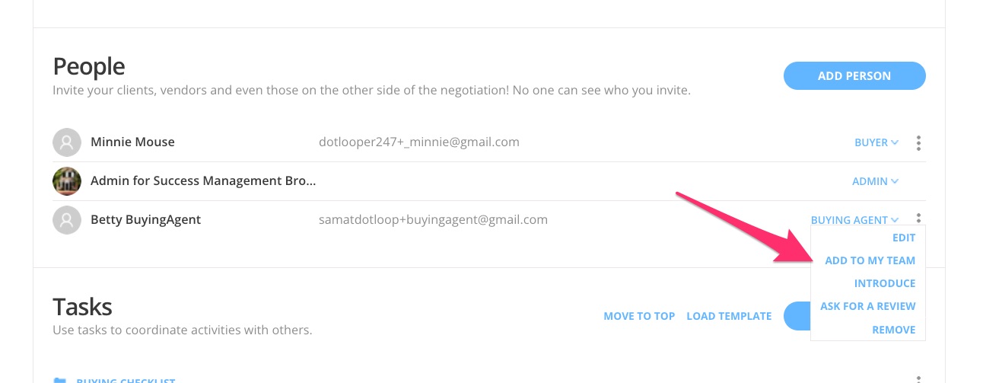Choose ASK FOR A REVIEW option
The image size is (983, 383).
point(868,306)
